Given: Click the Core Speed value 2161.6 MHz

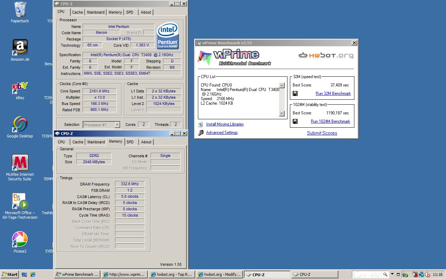Looking at the screenshot, I should 99,91.
